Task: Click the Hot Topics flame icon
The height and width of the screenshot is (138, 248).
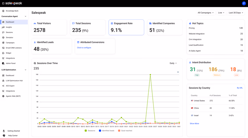Action: [190, 23]
